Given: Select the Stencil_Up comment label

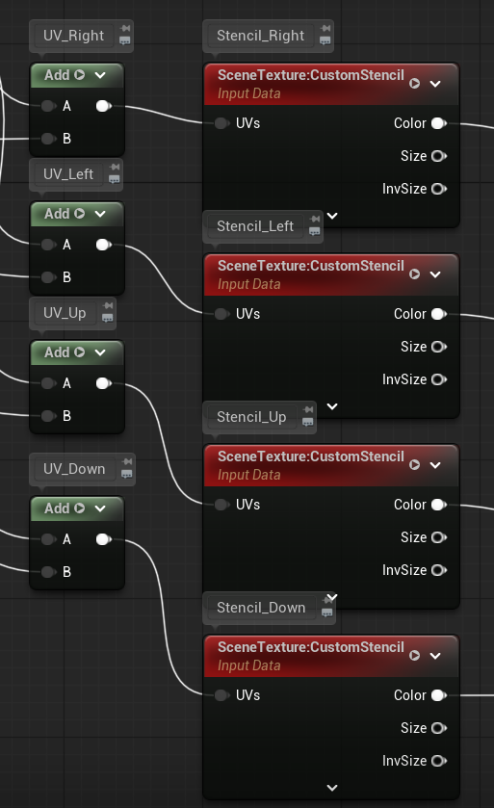Looking at the screenshot, I should 251,417.
